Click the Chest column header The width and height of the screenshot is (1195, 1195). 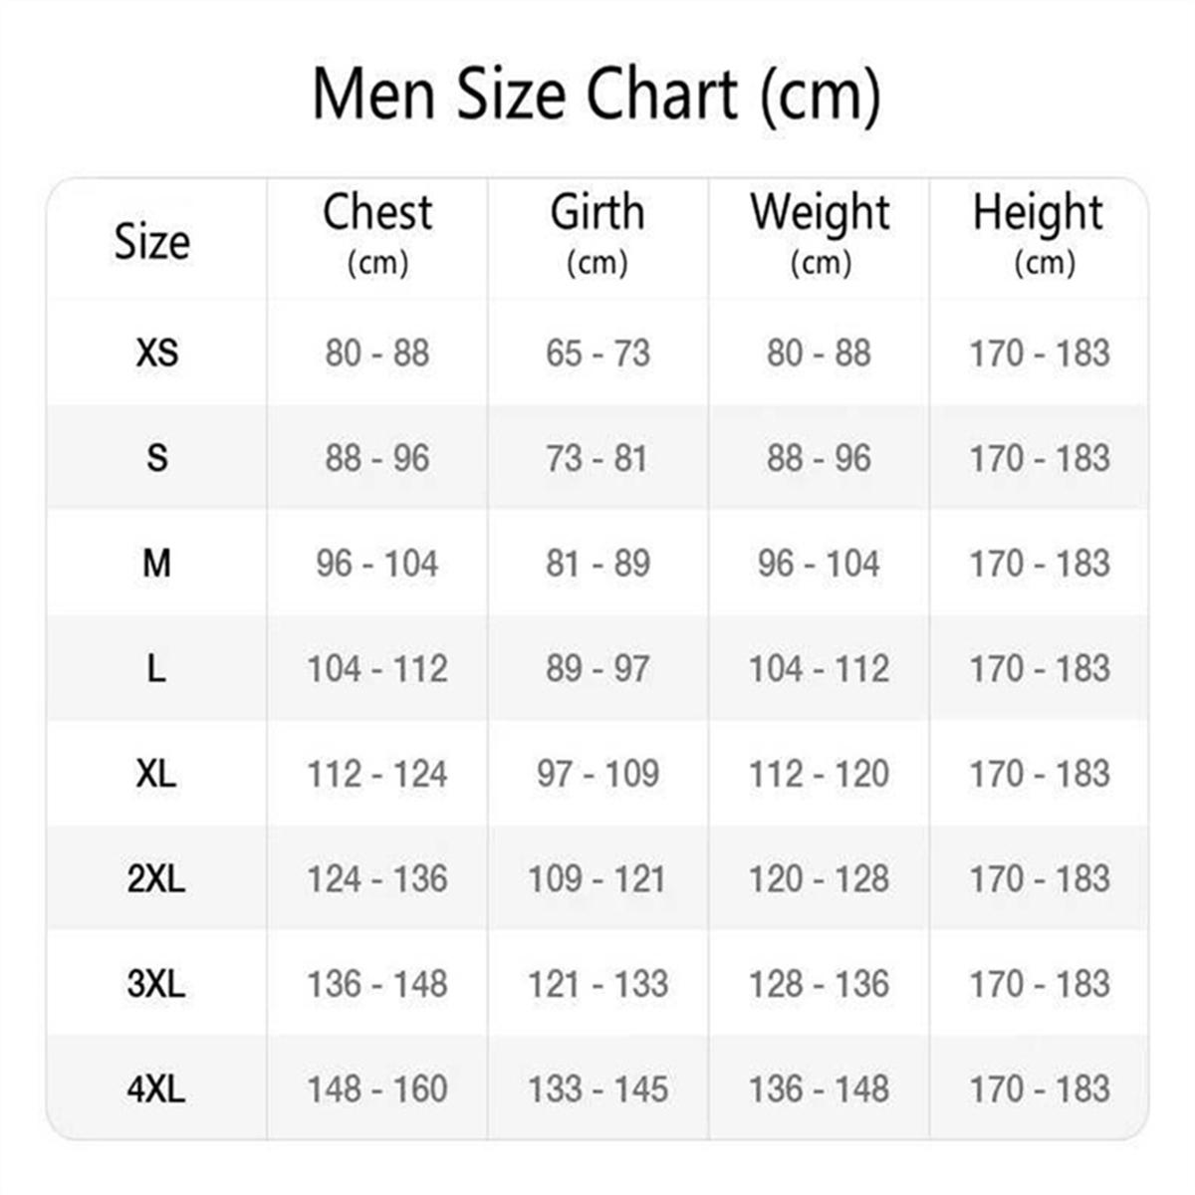tap(377, 231)
